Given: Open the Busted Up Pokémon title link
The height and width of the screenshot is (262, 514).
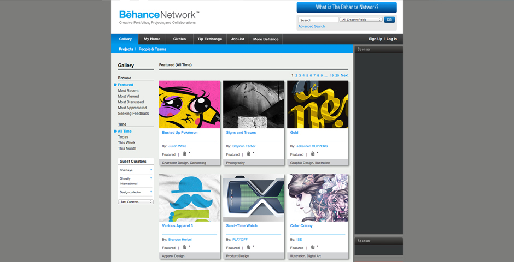Looking at the screenshot, I should pos(180,133).
